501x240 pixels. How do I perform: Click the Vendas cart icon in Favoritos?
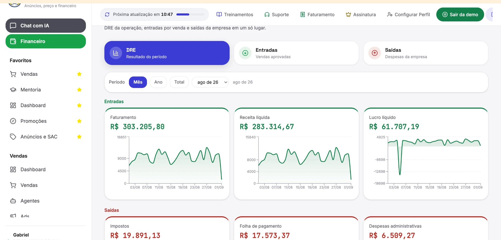[13, 74]
